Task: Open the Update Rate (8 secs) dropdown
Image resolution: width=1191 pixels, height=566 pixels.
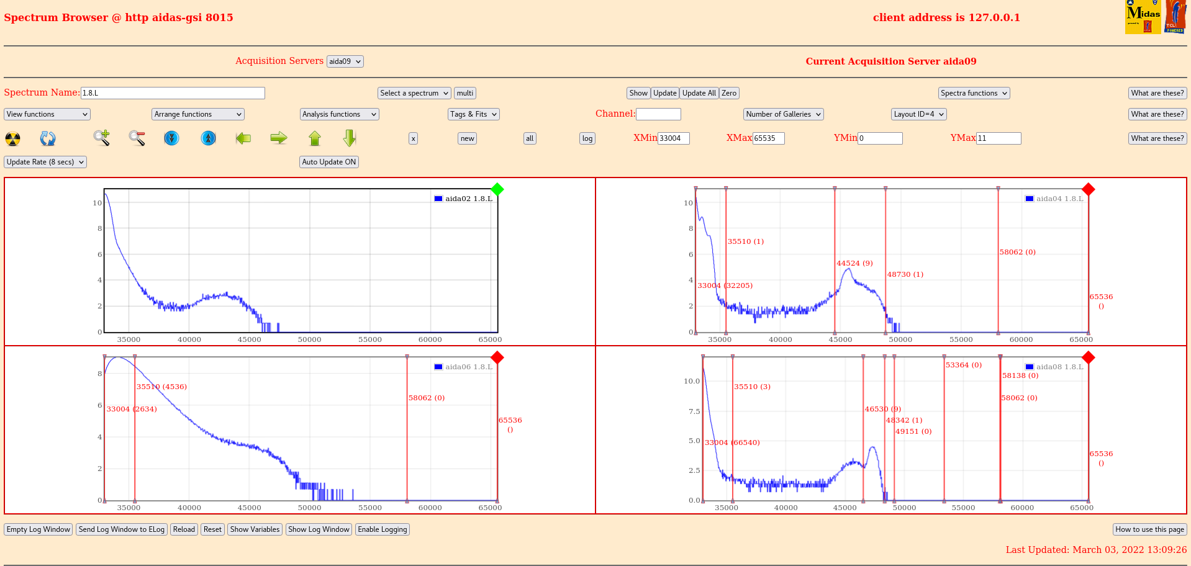Action: coord(45,162)
